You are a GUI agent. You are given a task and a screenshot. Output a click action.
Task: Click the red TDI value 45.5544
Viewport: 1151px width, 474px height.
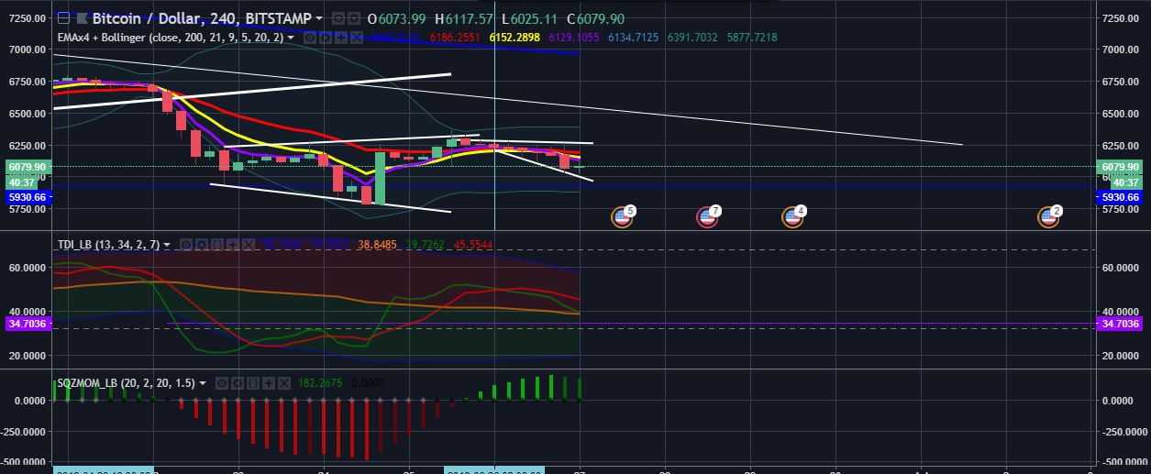(471, 244)
